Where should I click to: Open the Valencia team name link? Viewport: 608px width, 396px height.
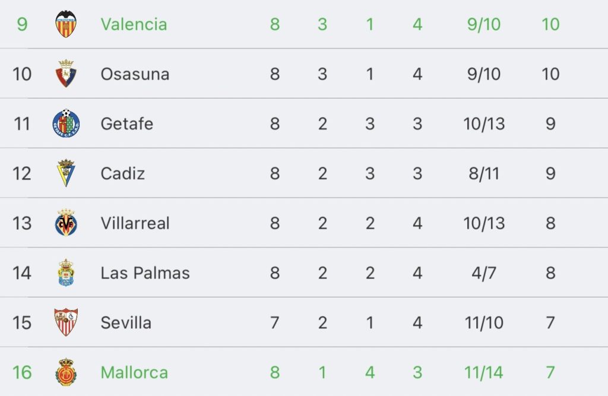click(134, 24)
